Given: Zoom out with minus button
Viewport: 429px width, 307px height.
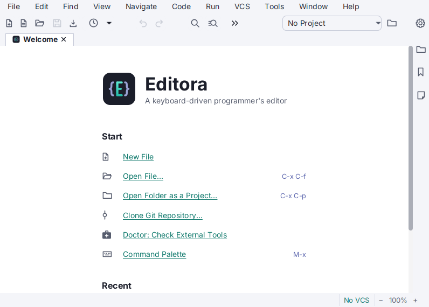Looking at the screenshot, I should (380, 301).
